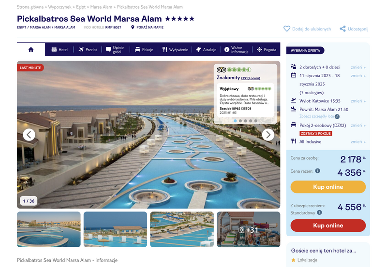
Task: Show previous gallery photo arrow
Action: [x=29, y=135]
